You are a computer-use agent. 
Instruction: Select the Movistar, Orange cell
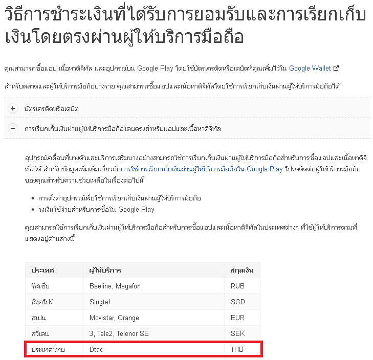(x=153, y=318)
